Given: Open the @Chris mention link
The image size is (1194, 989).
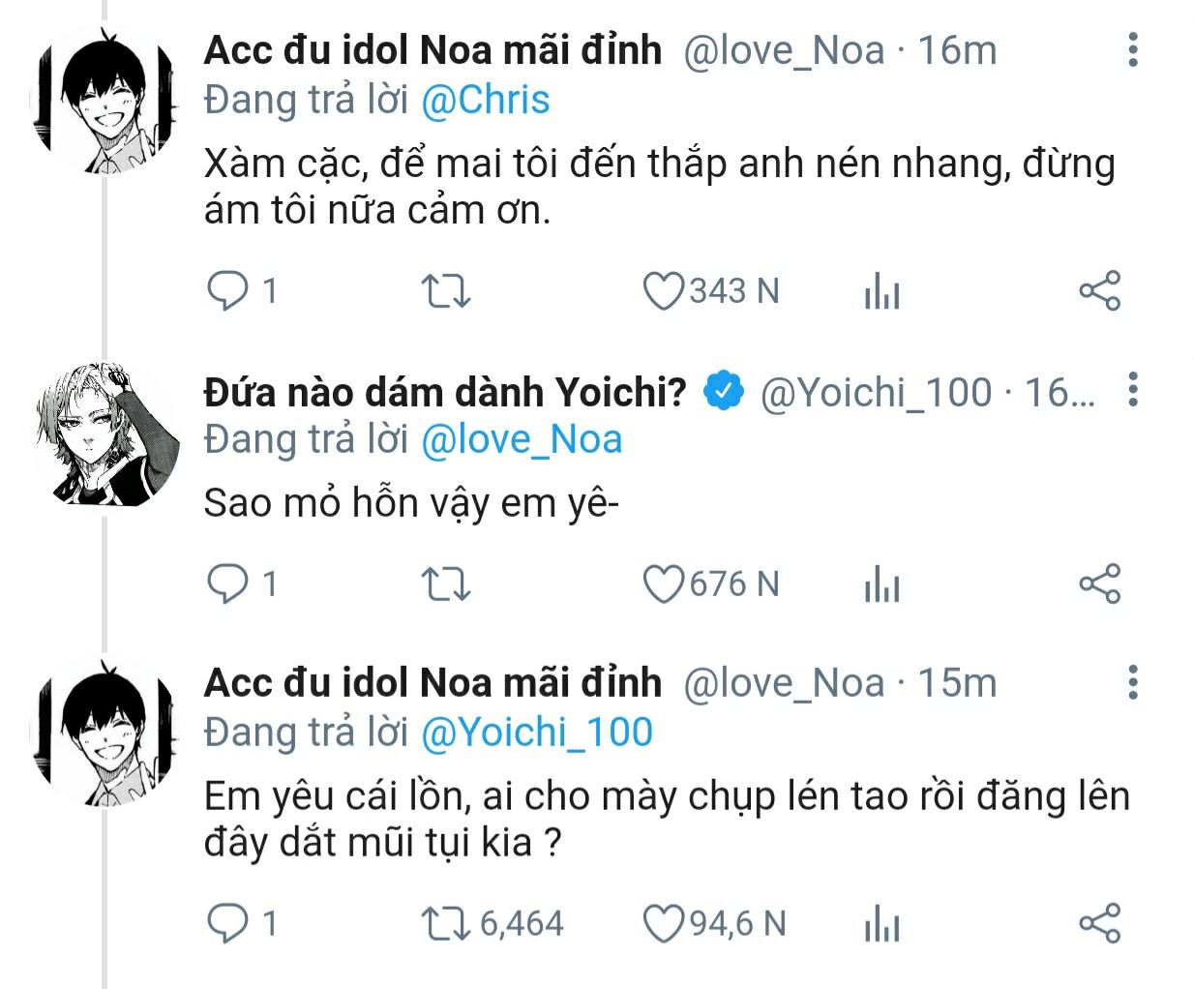Looking at the screenshot, I should pos(486,100).
